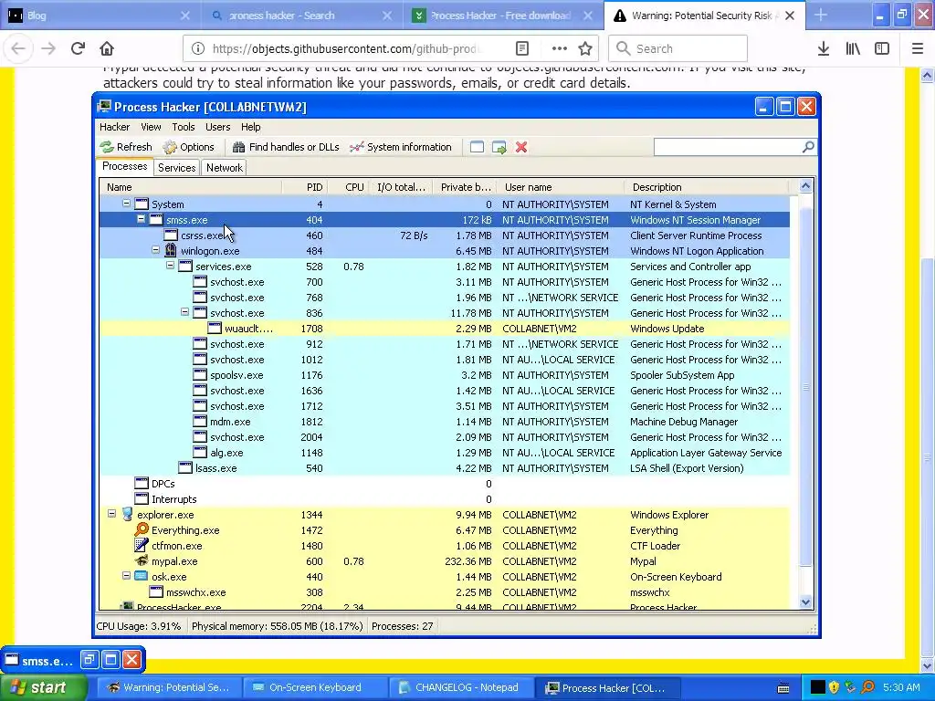Collapse svchost.exe PID 836 node
Screen dimensions: 935x701
click(x=184, y=312)
